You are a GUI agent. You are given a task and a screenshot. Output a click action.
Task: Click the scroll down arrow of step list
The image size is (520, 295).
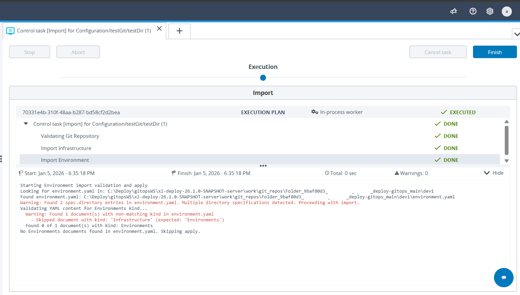(x=506, y=161)
